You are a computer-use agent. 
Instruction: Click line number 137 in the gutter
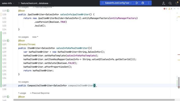[x=4, y=86]
